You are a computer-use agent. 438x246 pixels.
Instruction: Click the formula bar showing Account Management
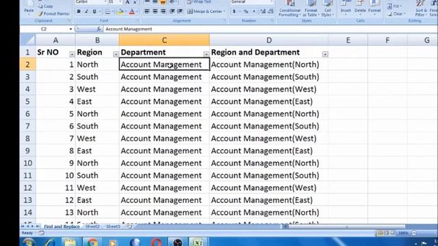point(270,29)
